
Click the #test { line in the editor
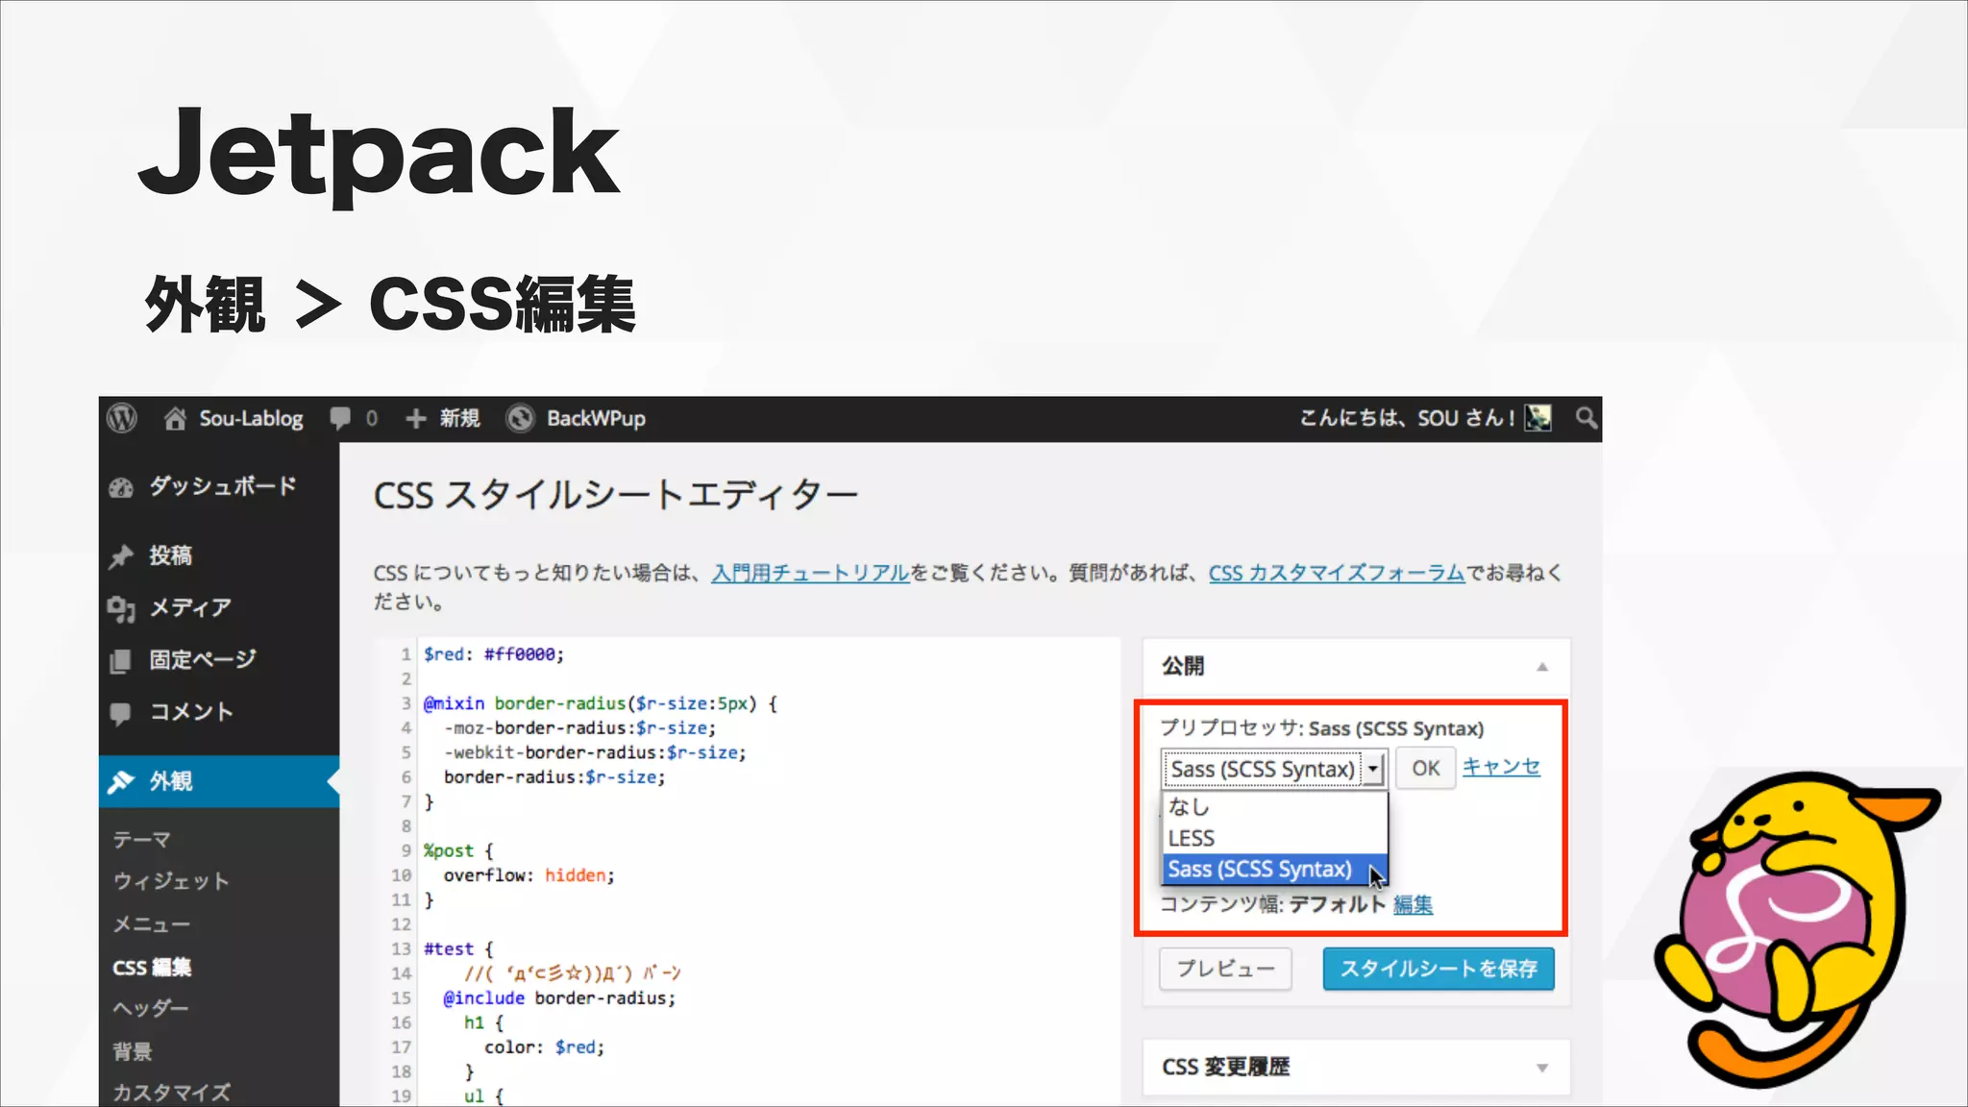pyautogui.click(x=458, y=949)
